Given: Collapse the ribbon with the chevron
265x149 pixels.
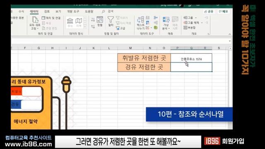Looking at the screenshot, I should 230,34.
